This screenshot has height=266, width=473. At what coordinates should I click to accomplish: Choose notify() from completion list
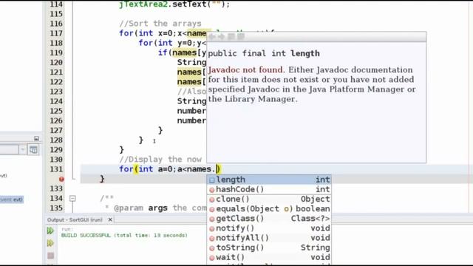point(269,228)
